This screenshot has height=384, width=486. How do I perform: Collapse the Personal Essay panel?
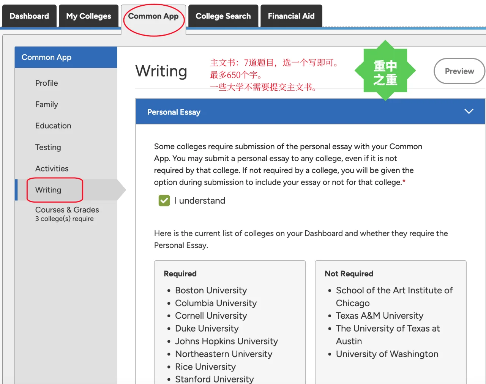pyautogui.click(x=469, y=111)
